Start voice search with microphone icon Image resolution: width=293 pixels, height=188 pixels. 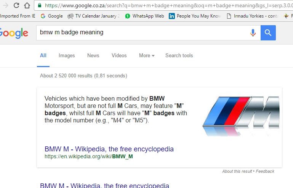click(x=253, y=33)
